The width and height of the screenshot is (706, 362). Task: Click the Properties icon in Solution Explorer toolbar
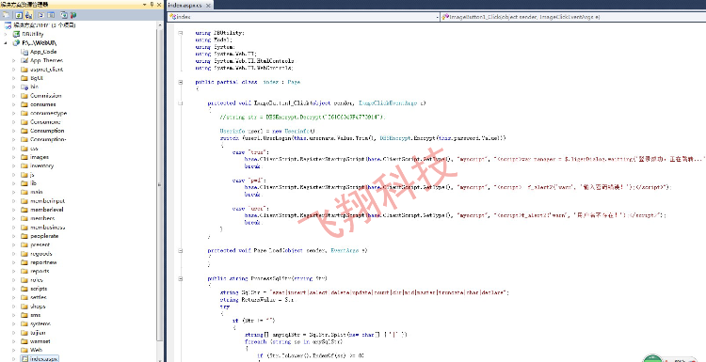[x=6, y=15]
